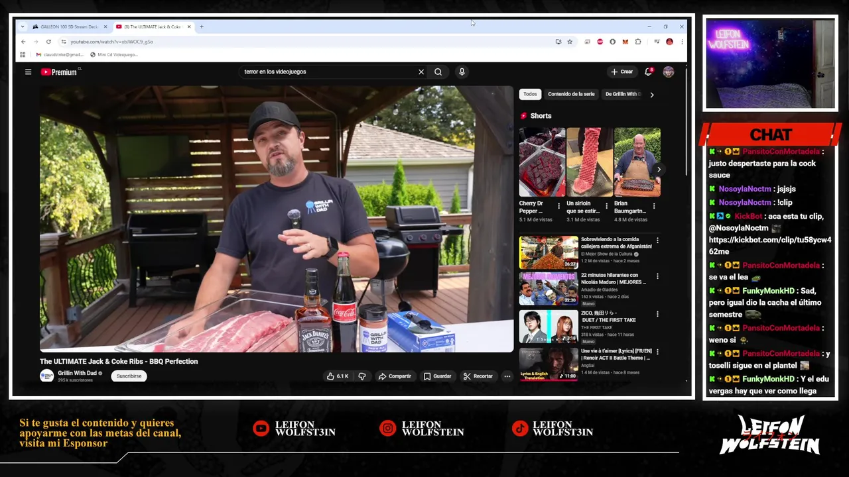Click the El Mejor Show de la Cultura channel
Image resolution: width=849 pixels, height=477 pixels.
pos(607,254)
